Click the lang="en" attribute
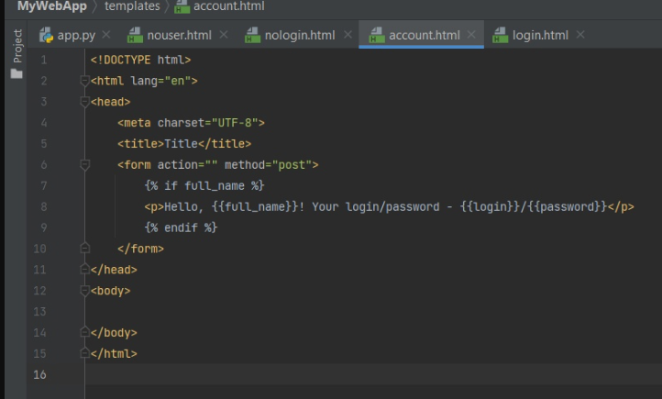Viewport: 662px width, 399px height. point(160,81)
